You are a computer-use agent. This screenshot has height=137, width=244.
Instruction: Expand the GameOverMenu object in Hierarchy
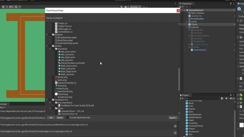(189, 36)
